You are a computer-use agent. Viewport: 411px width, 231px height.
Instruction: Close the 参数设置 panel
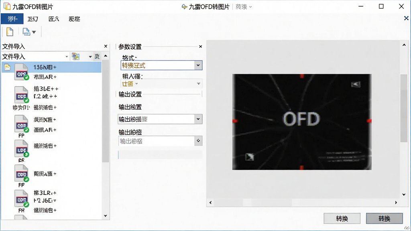click(x=201, y=47)
